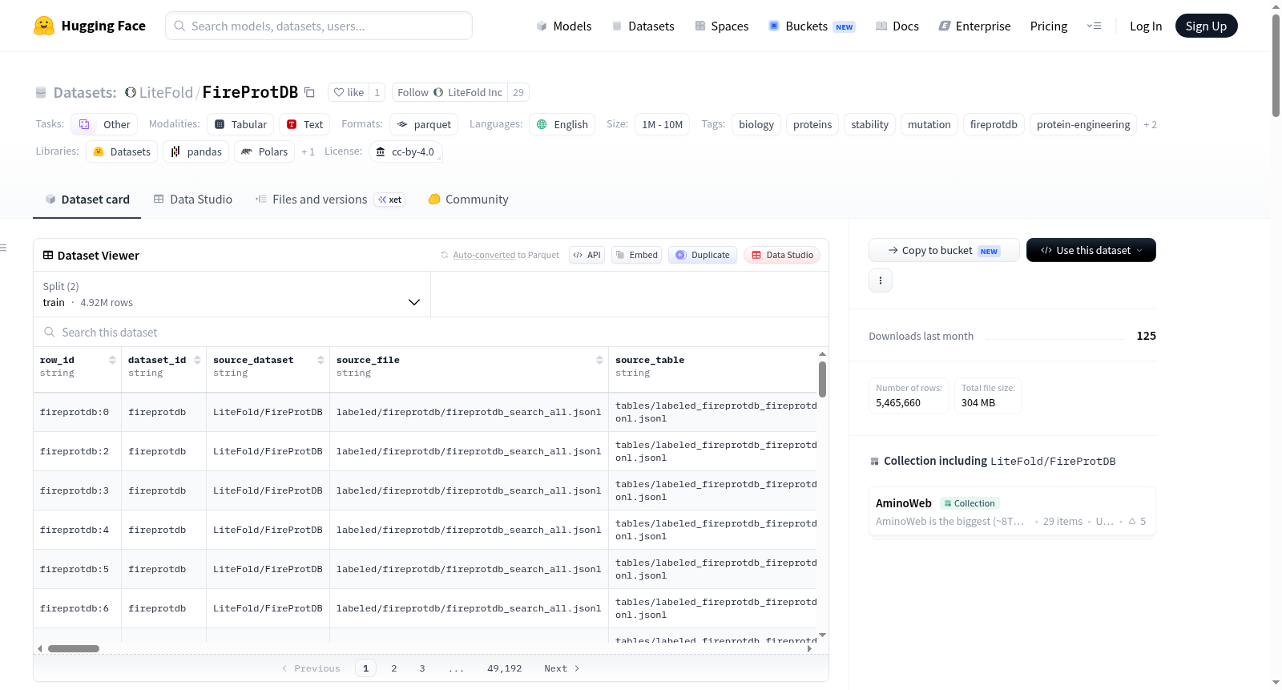Viewport: 1282px width, 690px height.
Task: Click the Polars library tag
Action: pos(264,151)
